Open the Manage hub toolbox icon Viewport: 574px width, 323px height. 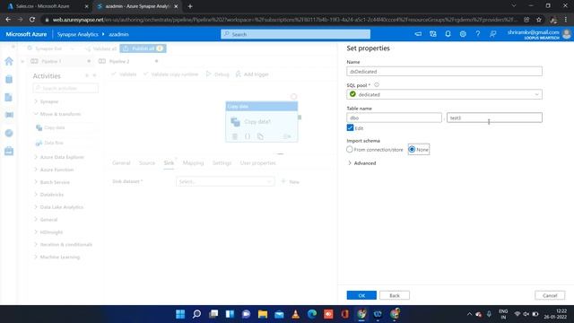point(9,151)
